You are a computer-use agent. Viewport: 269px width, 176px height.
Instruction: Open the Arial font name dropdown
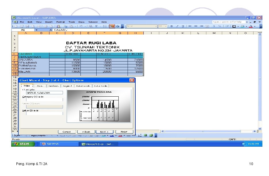(x=156, y=26)
